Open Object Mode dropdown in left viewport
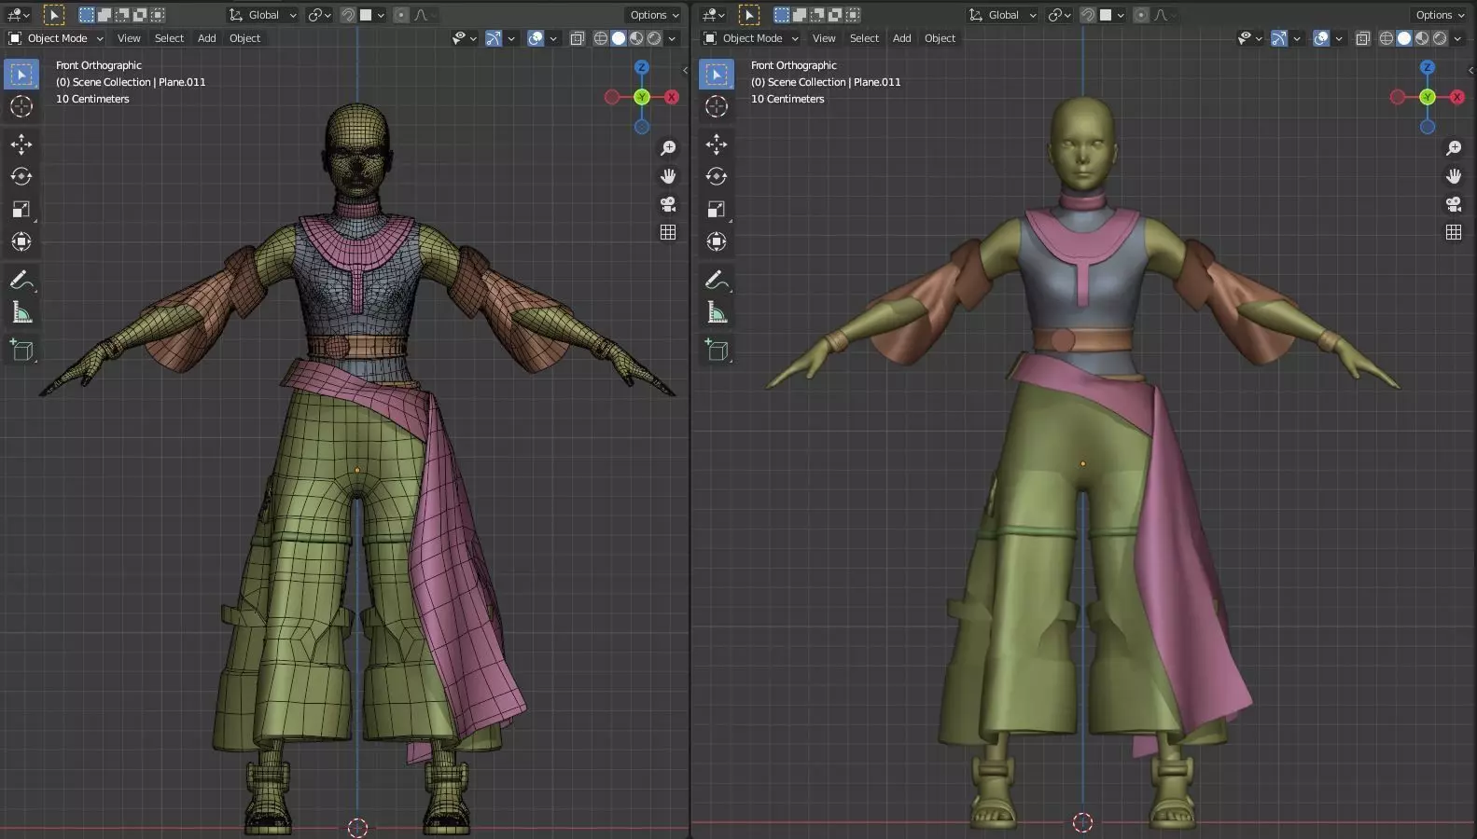Screen dimensions: 1477x839 click(x=56, y=38)
